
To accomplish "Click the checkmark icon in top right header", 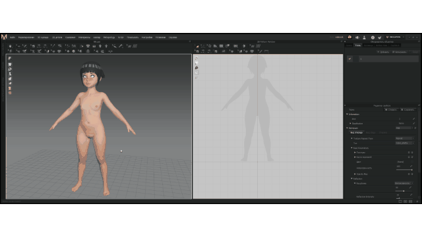I will click(x=380, y=38).
